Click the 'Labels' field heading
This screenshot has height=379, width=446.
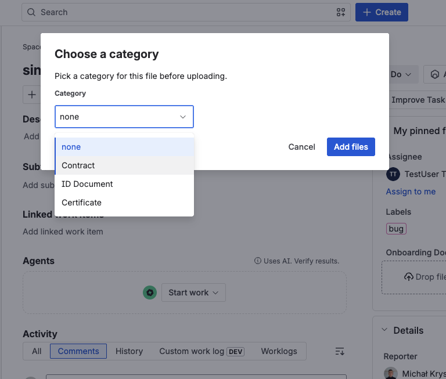tap(398, 212)
